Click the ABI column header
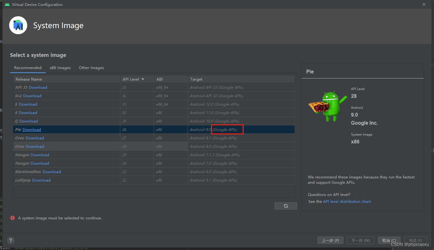 click(x=171, y=79)
